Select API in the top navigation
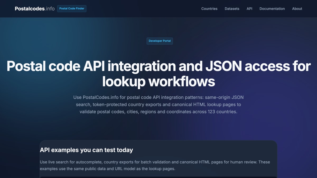 (x=249, y=9)
